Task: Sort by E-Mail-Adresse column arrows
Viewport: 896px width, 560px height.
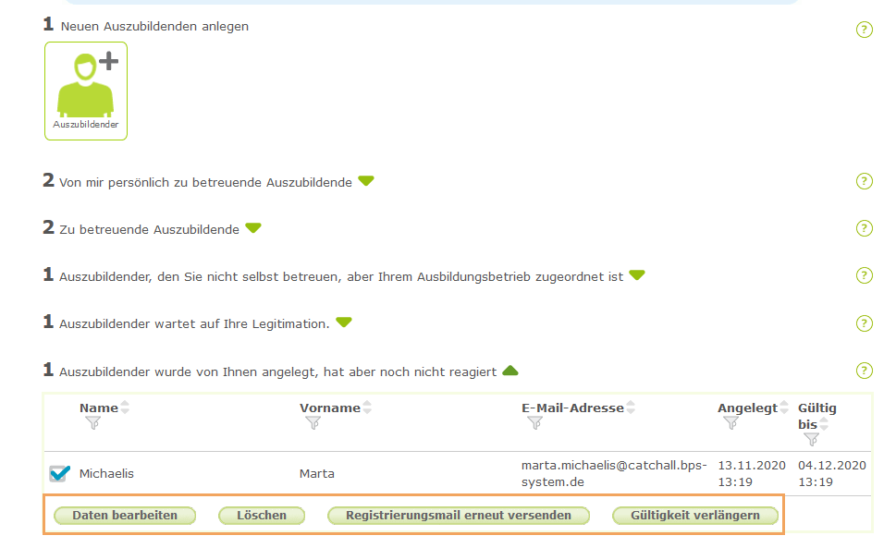Action: click(x=631, y=408)
